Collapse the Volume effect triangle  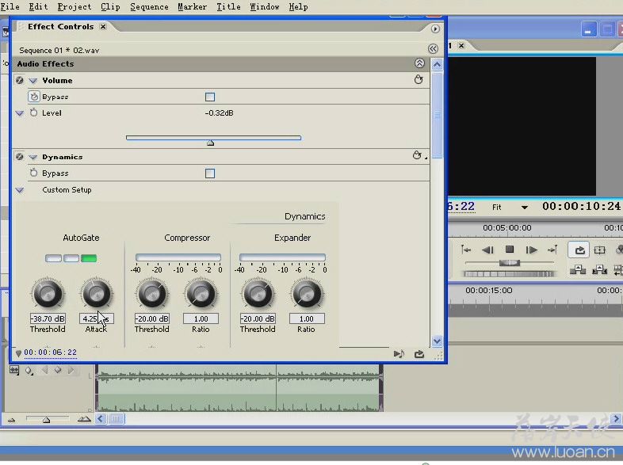(33, 81)
